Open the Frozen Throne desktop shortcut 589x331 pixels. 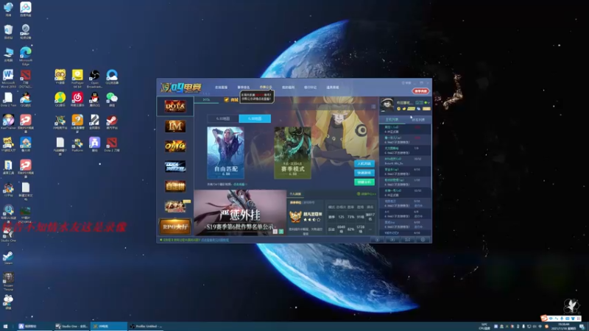[x=8, y=282]
